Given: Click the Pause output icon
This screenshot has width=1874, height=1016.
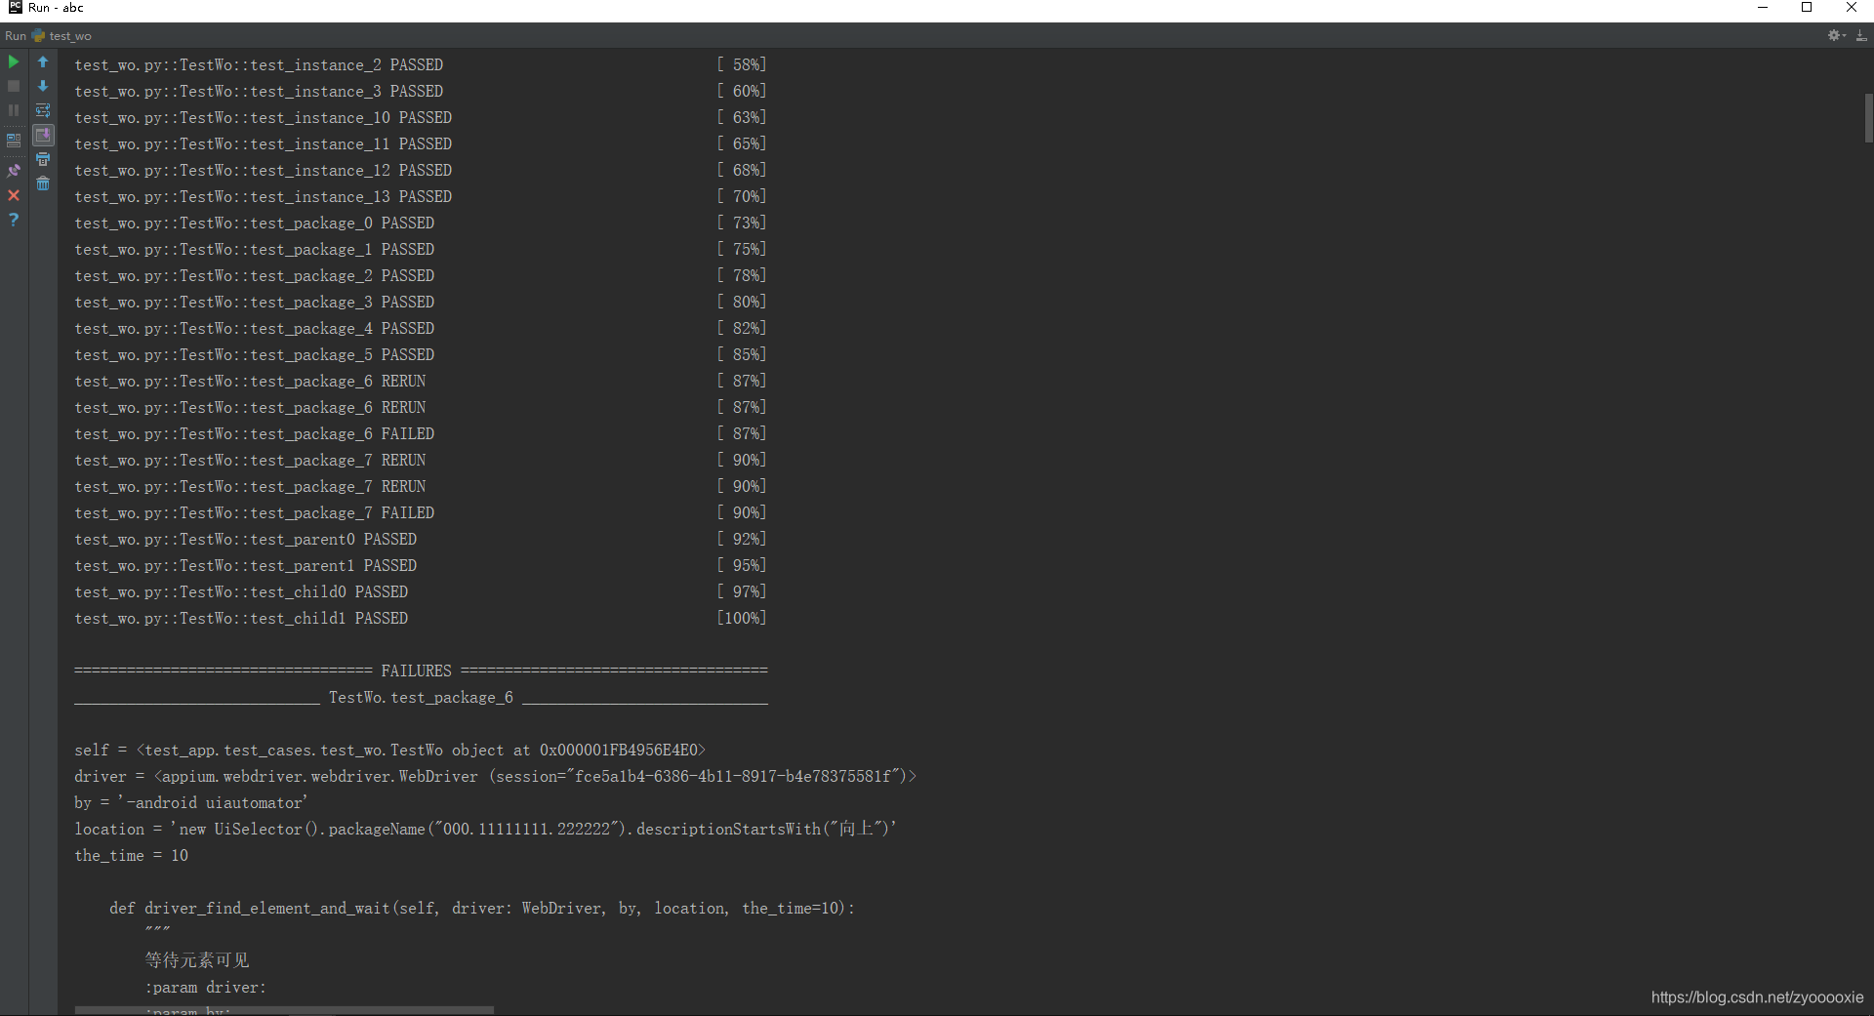Looking at the screenshot, I should tap(14, 110).
